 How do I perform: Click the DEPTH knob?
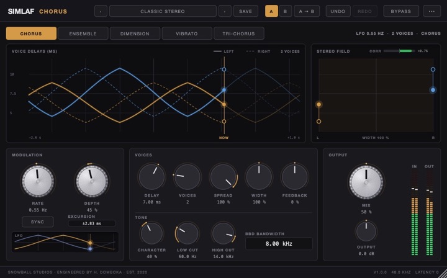92,181
